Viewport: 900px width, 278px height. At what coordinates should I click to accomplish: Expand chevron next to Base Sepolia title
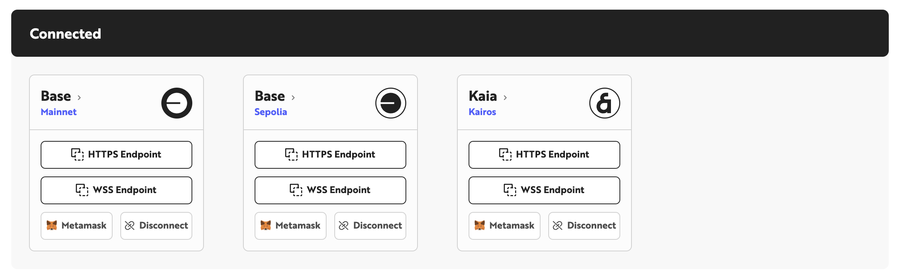(x=293, y=98)
